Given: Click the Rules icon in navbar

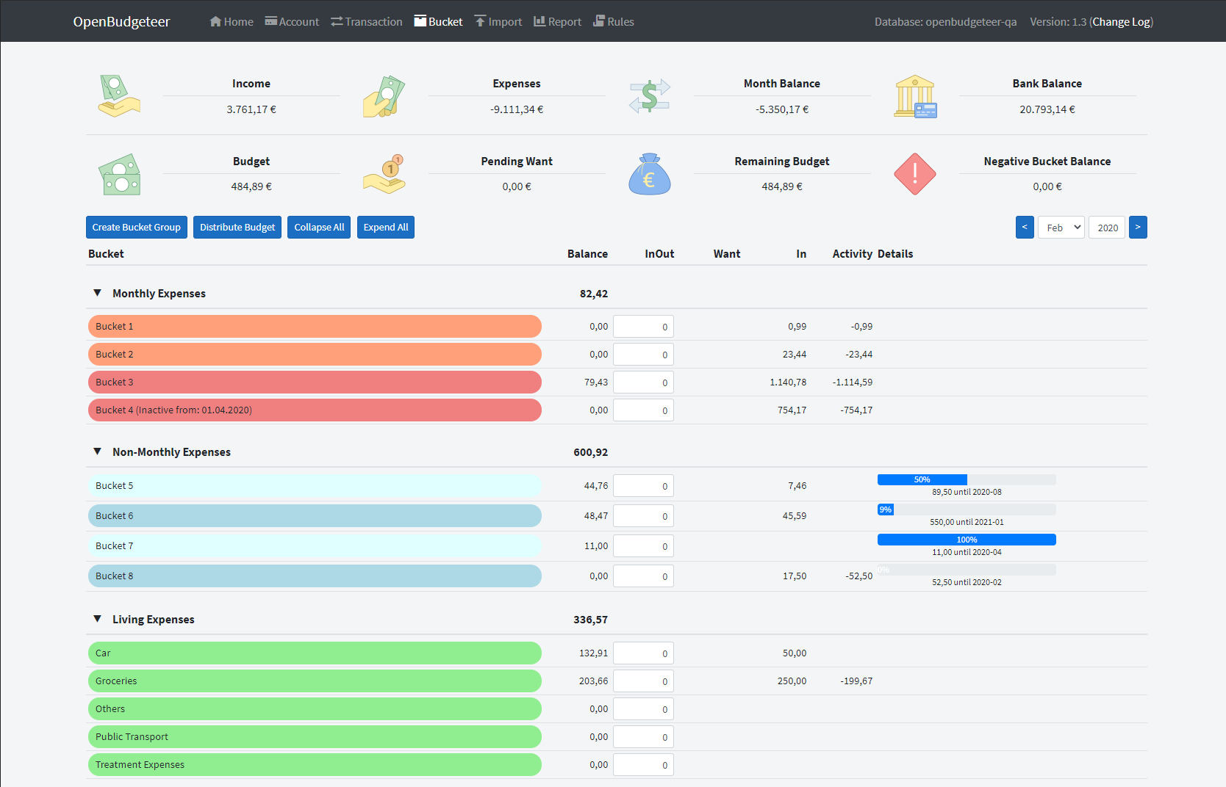Looking at the screenshot, I should [x=599, y=21].
